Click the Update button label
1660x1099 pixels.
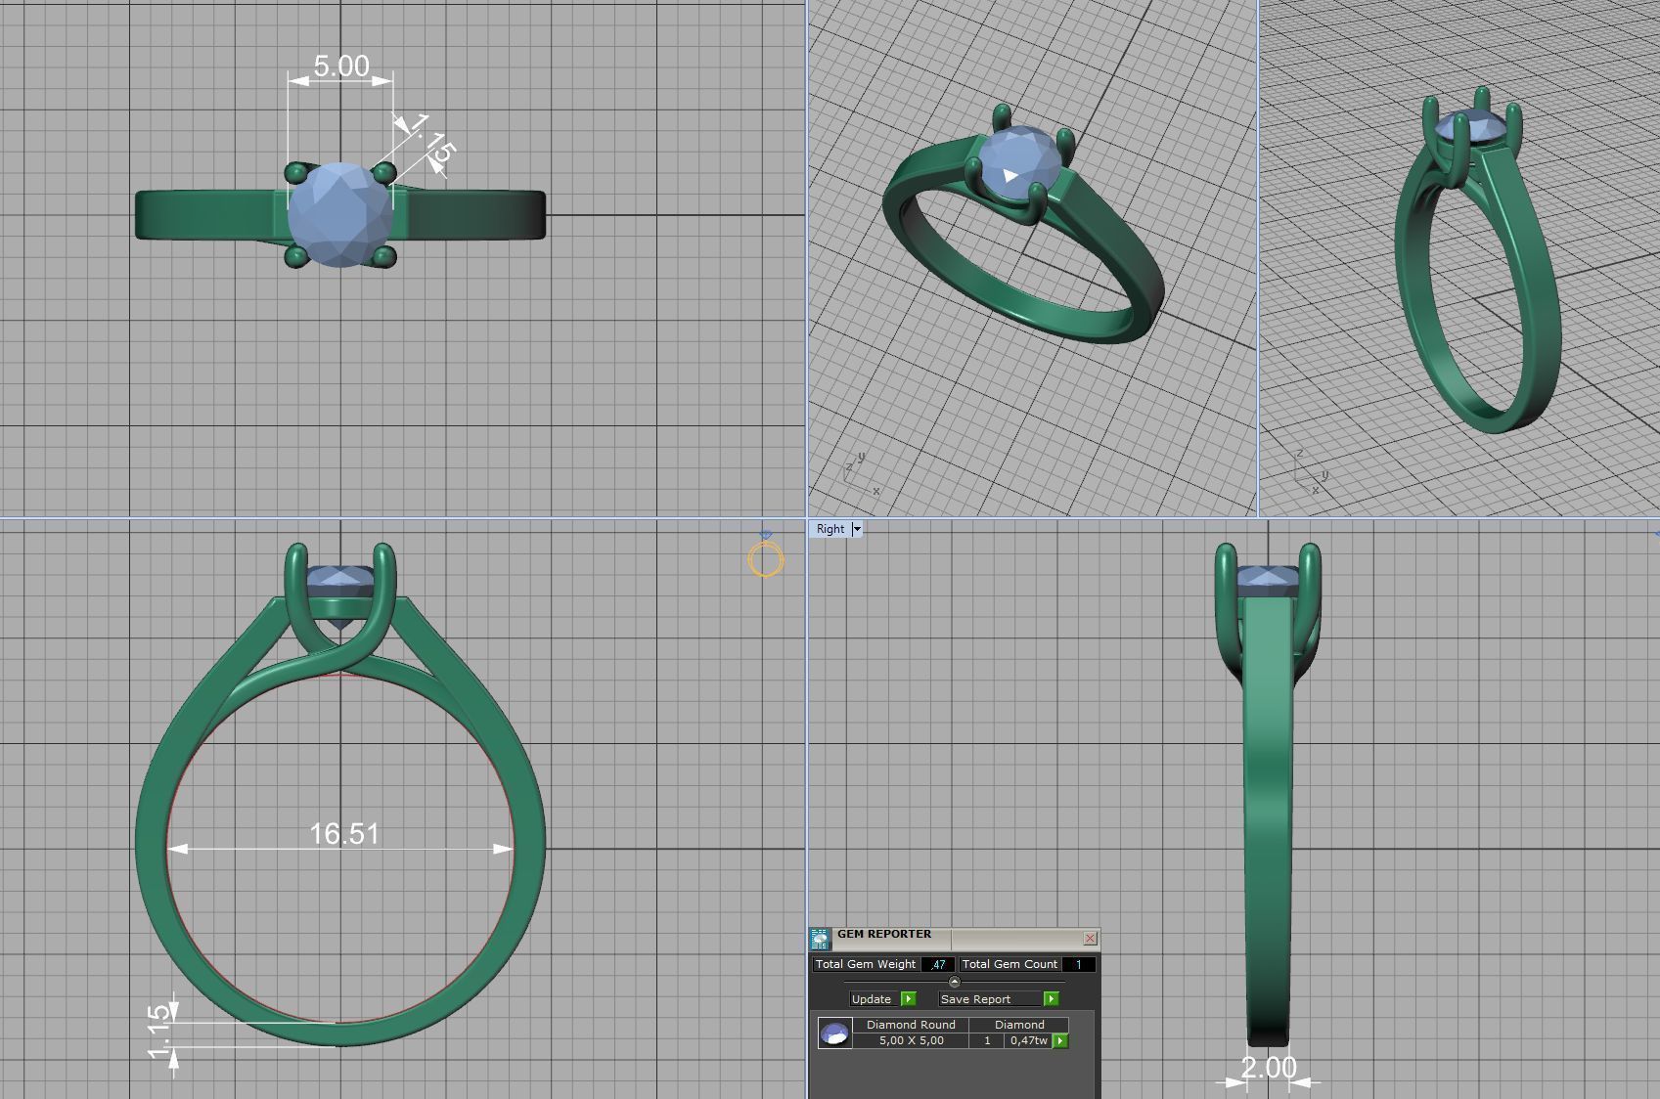[x=871, y=998]
